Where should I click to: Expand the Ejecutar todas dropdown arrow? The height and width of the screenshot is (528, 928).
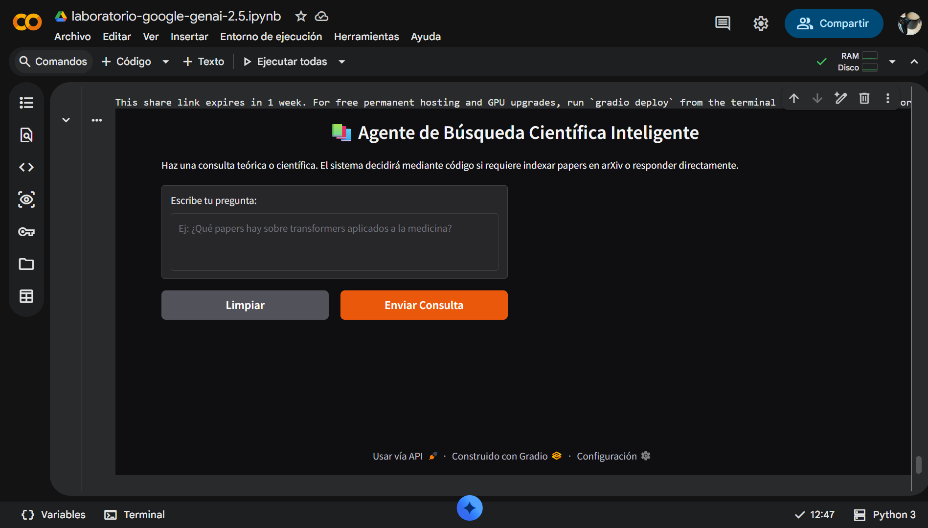pos(342,62)
